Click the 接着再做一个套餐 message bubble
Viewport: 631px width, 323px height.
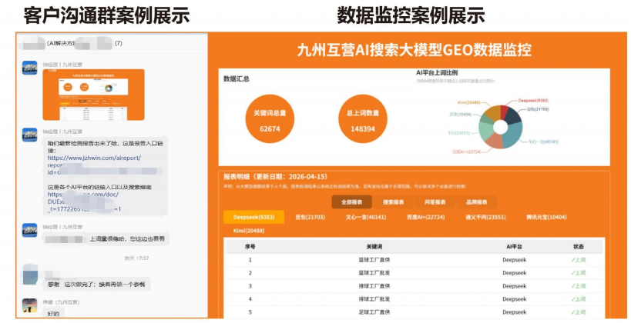tap(96, 284)
